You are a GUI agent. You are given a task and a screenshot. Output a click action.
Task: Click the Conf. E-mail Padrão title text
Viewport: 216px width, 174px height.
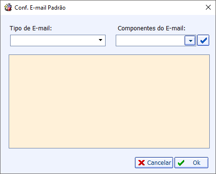pyautogui.click(x=40, y=8)
